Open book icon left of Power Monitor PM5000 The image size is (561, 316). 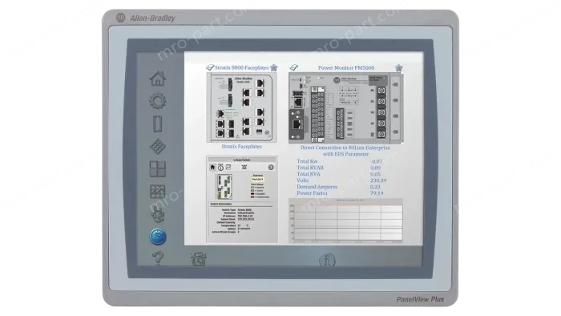[x=294, y=67]
